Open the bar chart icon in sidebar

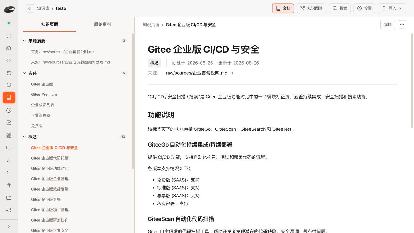(9, 160)
